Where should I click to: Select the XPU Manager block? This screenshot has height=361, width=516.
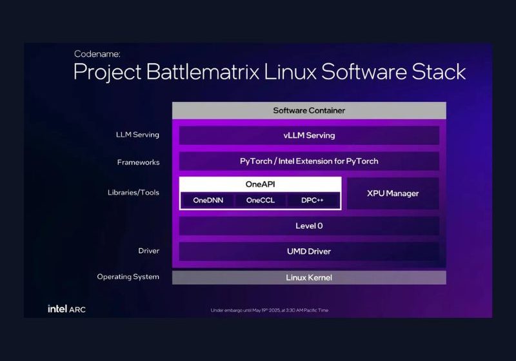(x=393, y=193)
